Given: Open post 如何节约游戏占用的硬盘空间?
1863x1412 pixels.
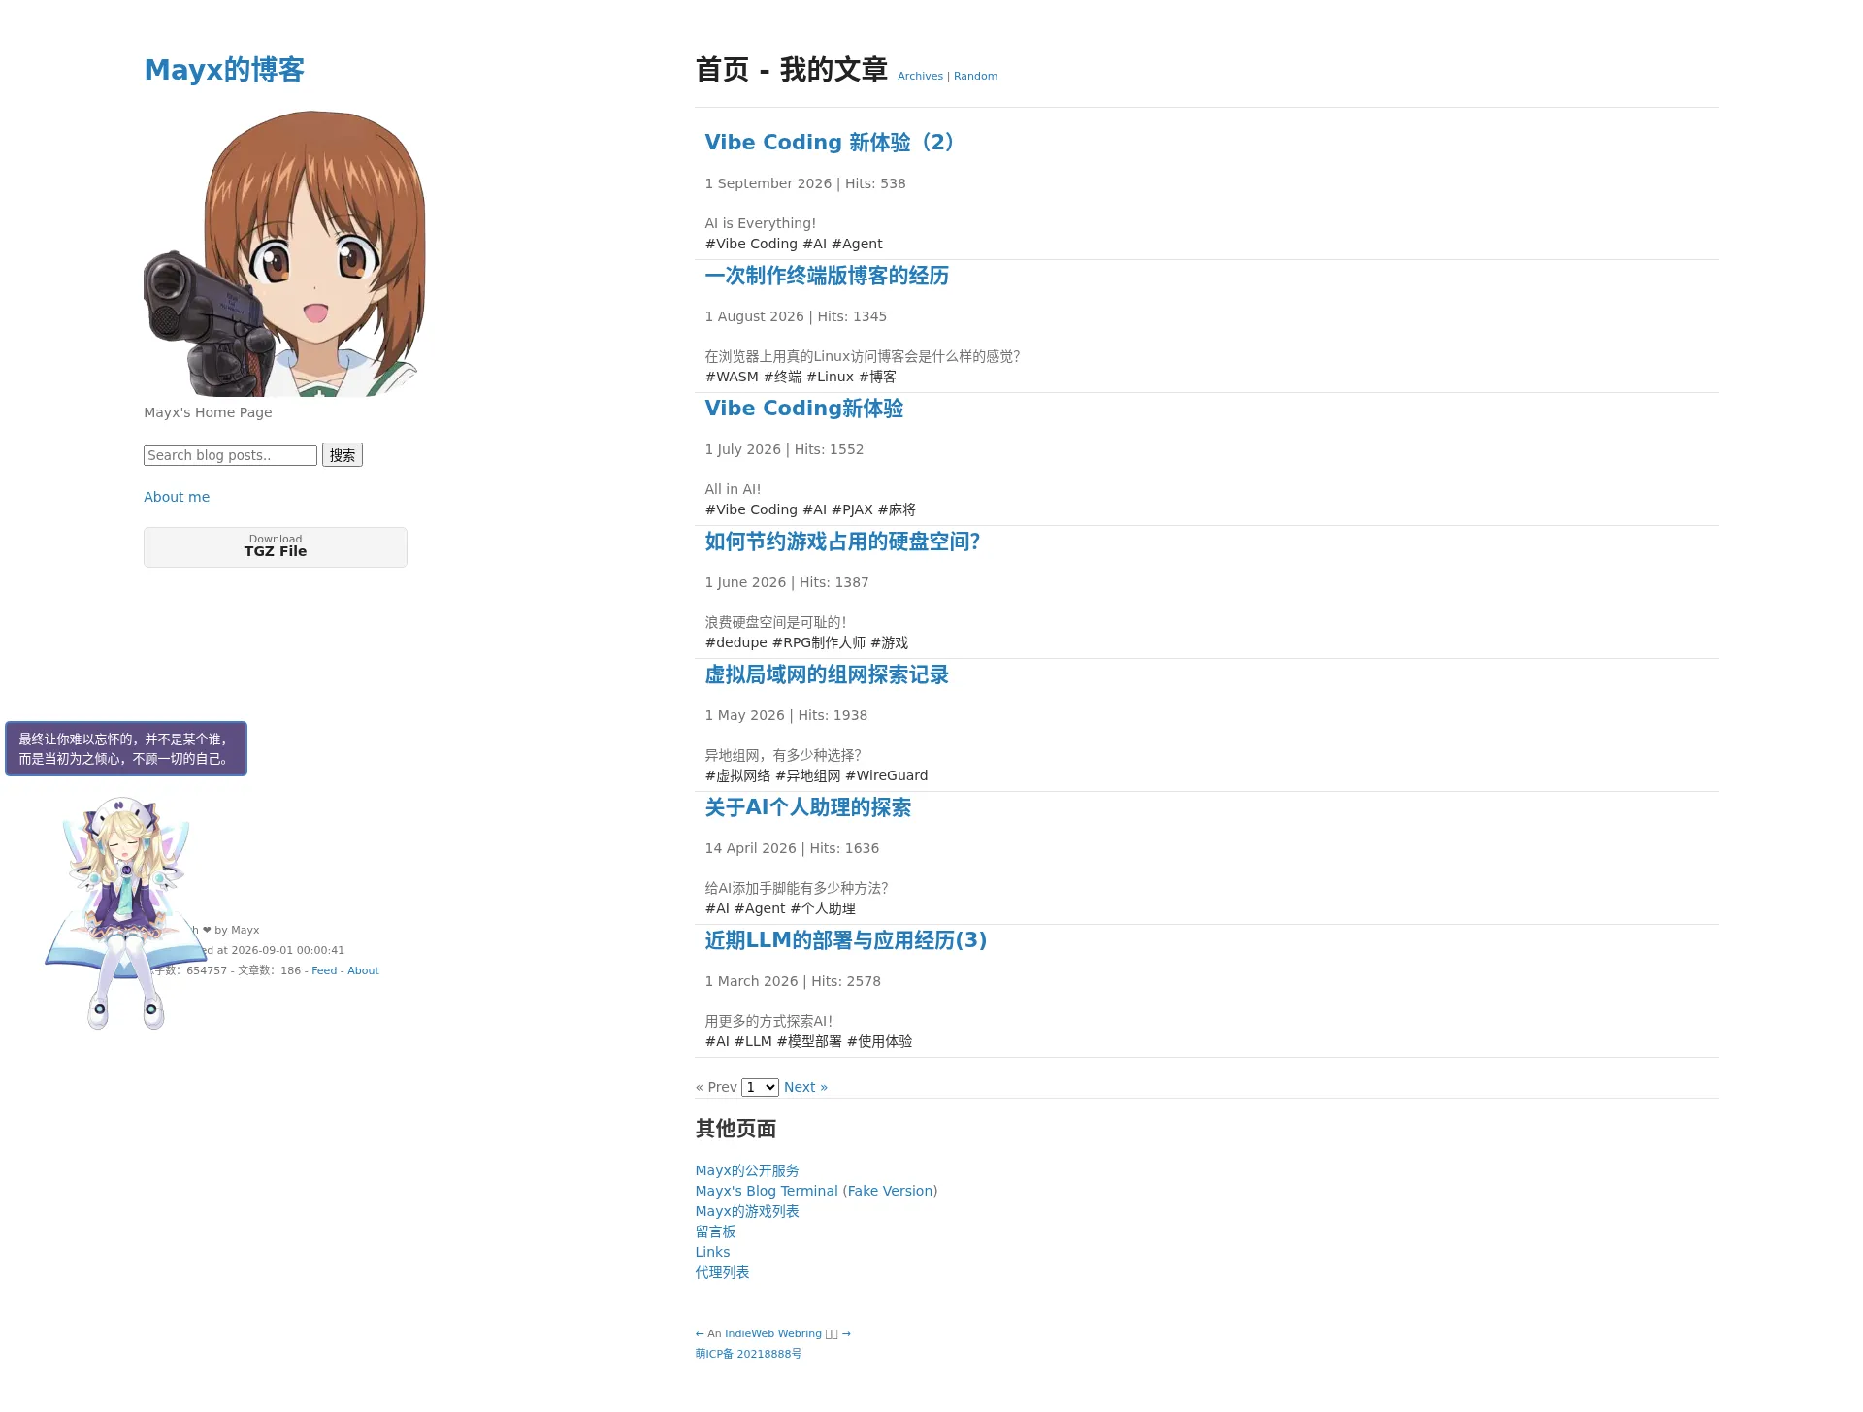Looking at the screenshot, I should tap(842, 542).
